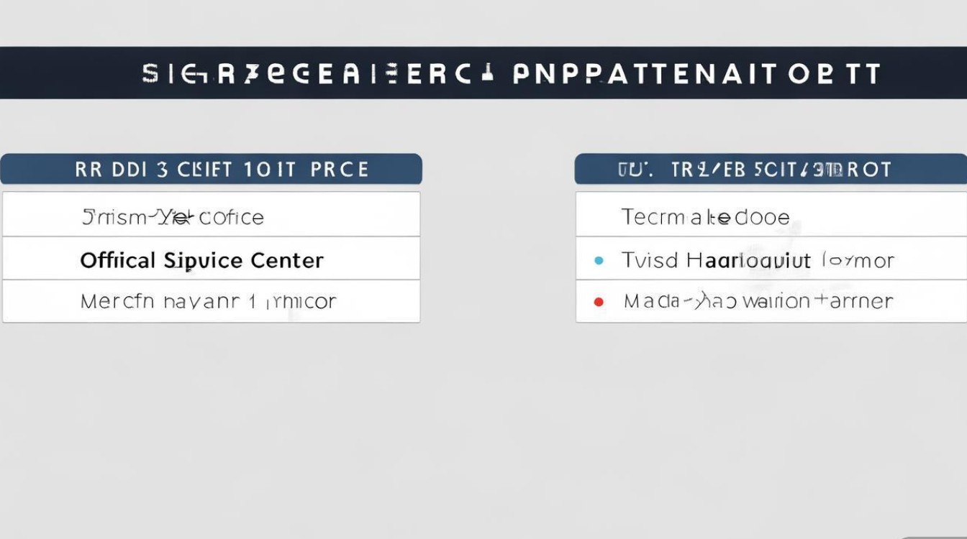This screenshot has height=539, width=967.
Task: Click the red dot beside Mada-hao warion
Action: pos(598,302)
